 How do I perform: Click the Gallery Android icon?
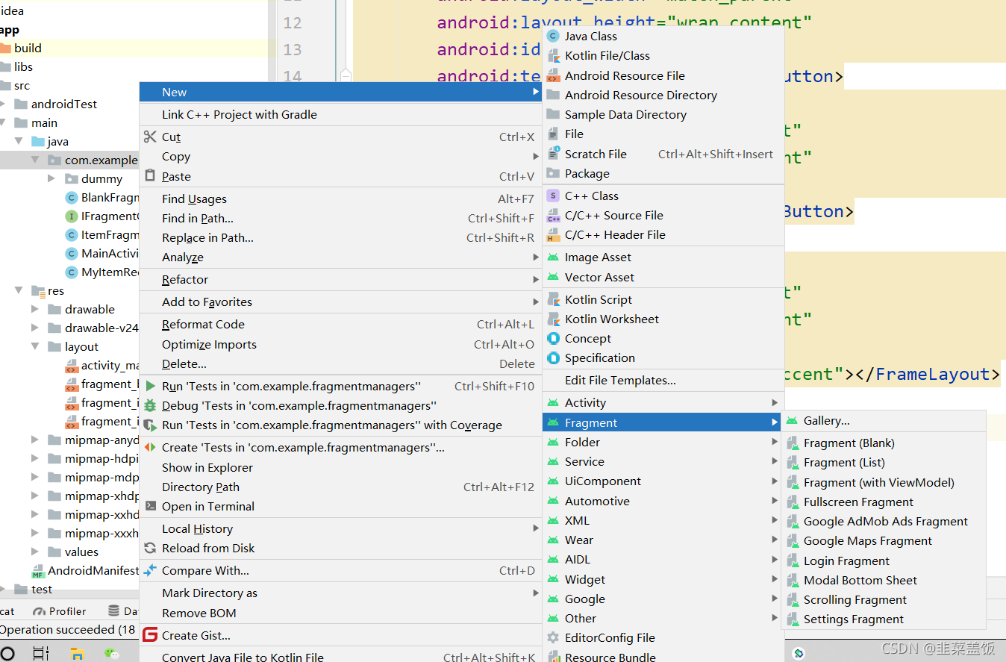pos(792,421)
